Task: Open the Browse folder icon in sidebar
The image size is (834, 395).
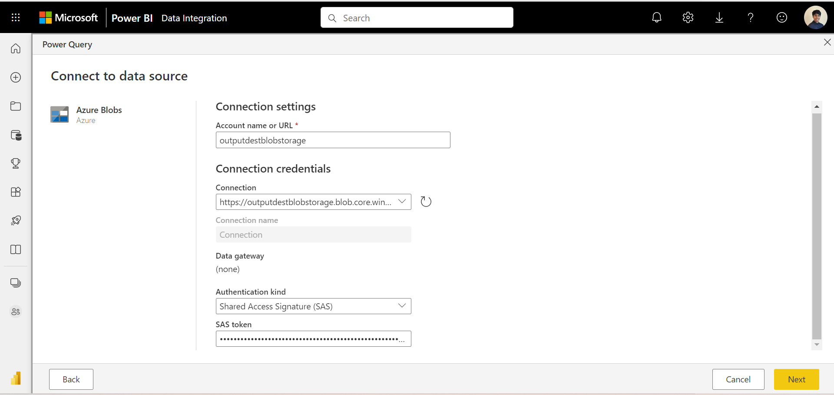Action: [16, 106]
